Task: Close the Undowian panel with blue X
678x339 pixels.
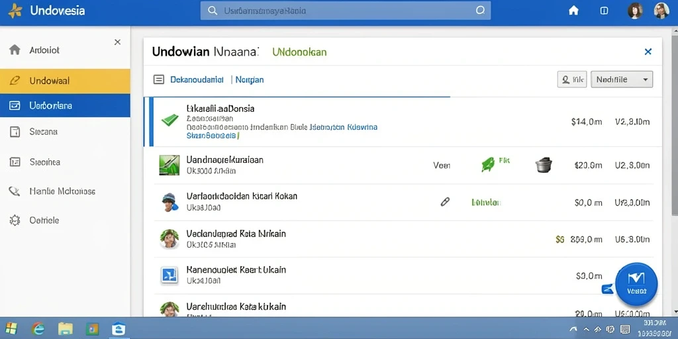Action: click(648, 52)
